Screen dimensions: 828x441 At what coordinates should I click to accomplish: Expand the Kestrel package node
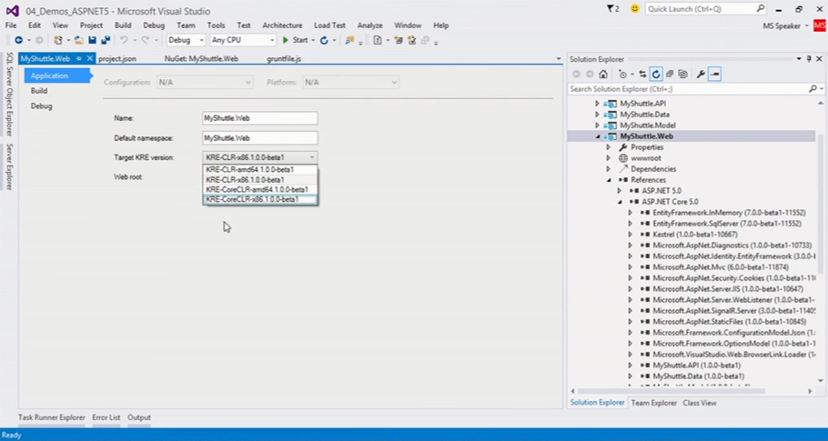[630, 235]
